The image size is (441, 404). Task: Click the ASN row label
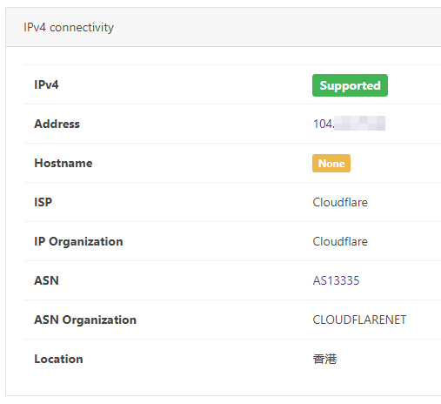46,280
